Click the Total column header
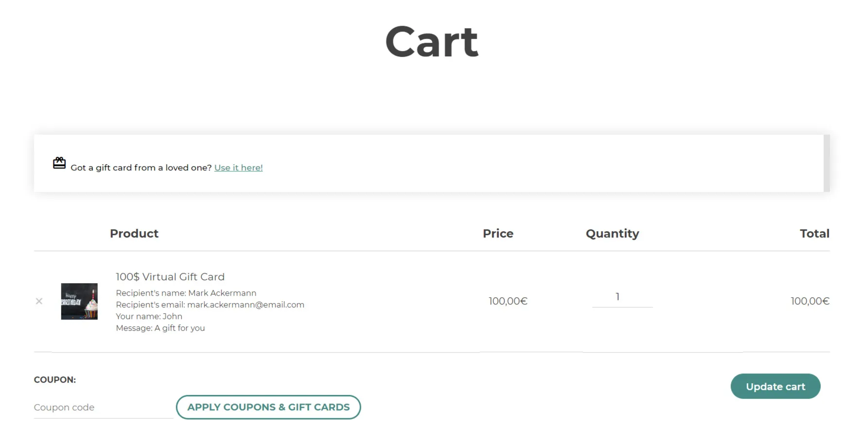The image size is (867, 440). click(x=815, y=234)
